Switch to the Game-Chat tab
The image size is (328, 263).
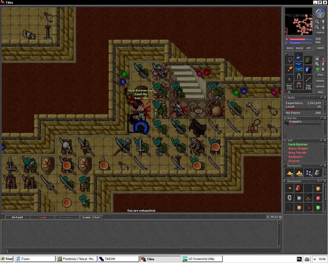[x=91, y=217]
